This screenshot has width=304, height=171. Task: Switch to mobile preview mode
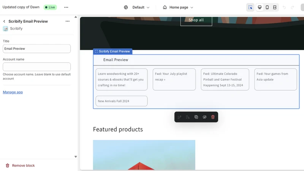pyautogui.click(x=267, y=7)
